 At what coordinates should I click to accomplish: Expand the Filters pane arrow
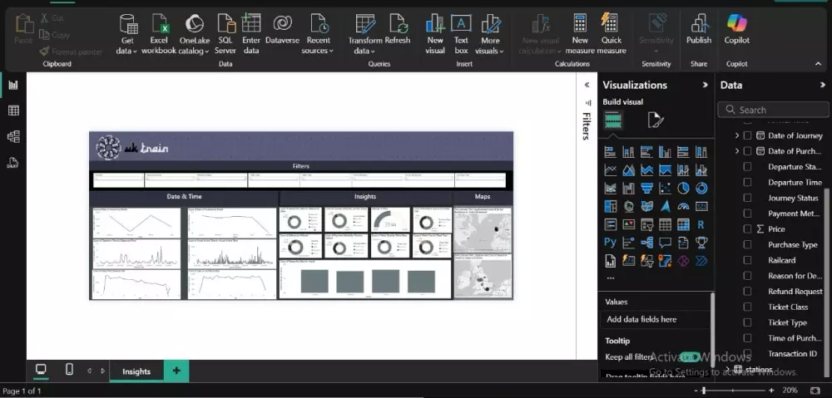click(587, 85)
